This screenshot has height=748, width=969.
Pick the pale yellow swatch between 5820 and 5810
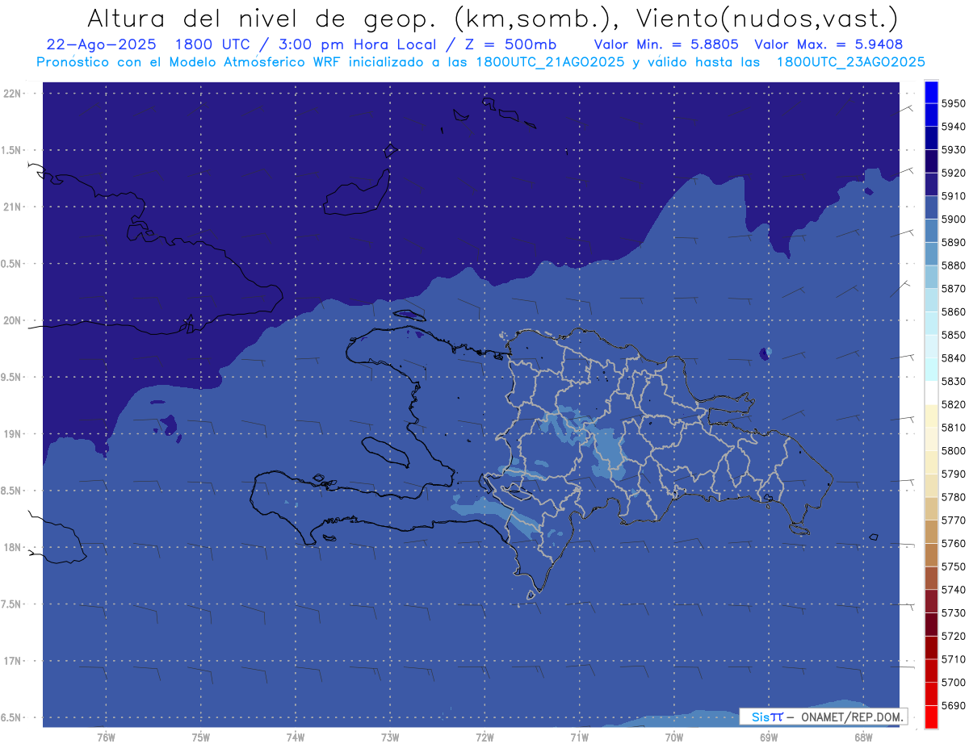click(x=931, y=416)
